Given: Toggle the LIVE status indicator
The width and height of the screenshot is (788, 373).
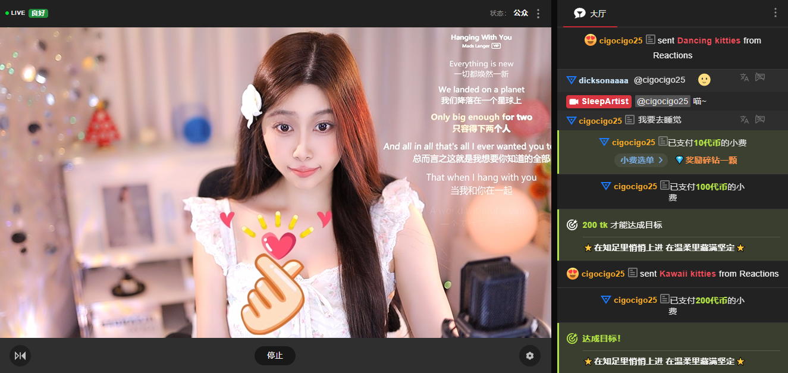Looking at the screenshot, I should (x=15, y=13).
